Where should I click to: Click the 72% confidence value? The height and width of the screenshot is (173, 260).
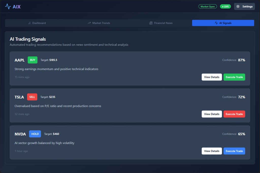(242, 97)
